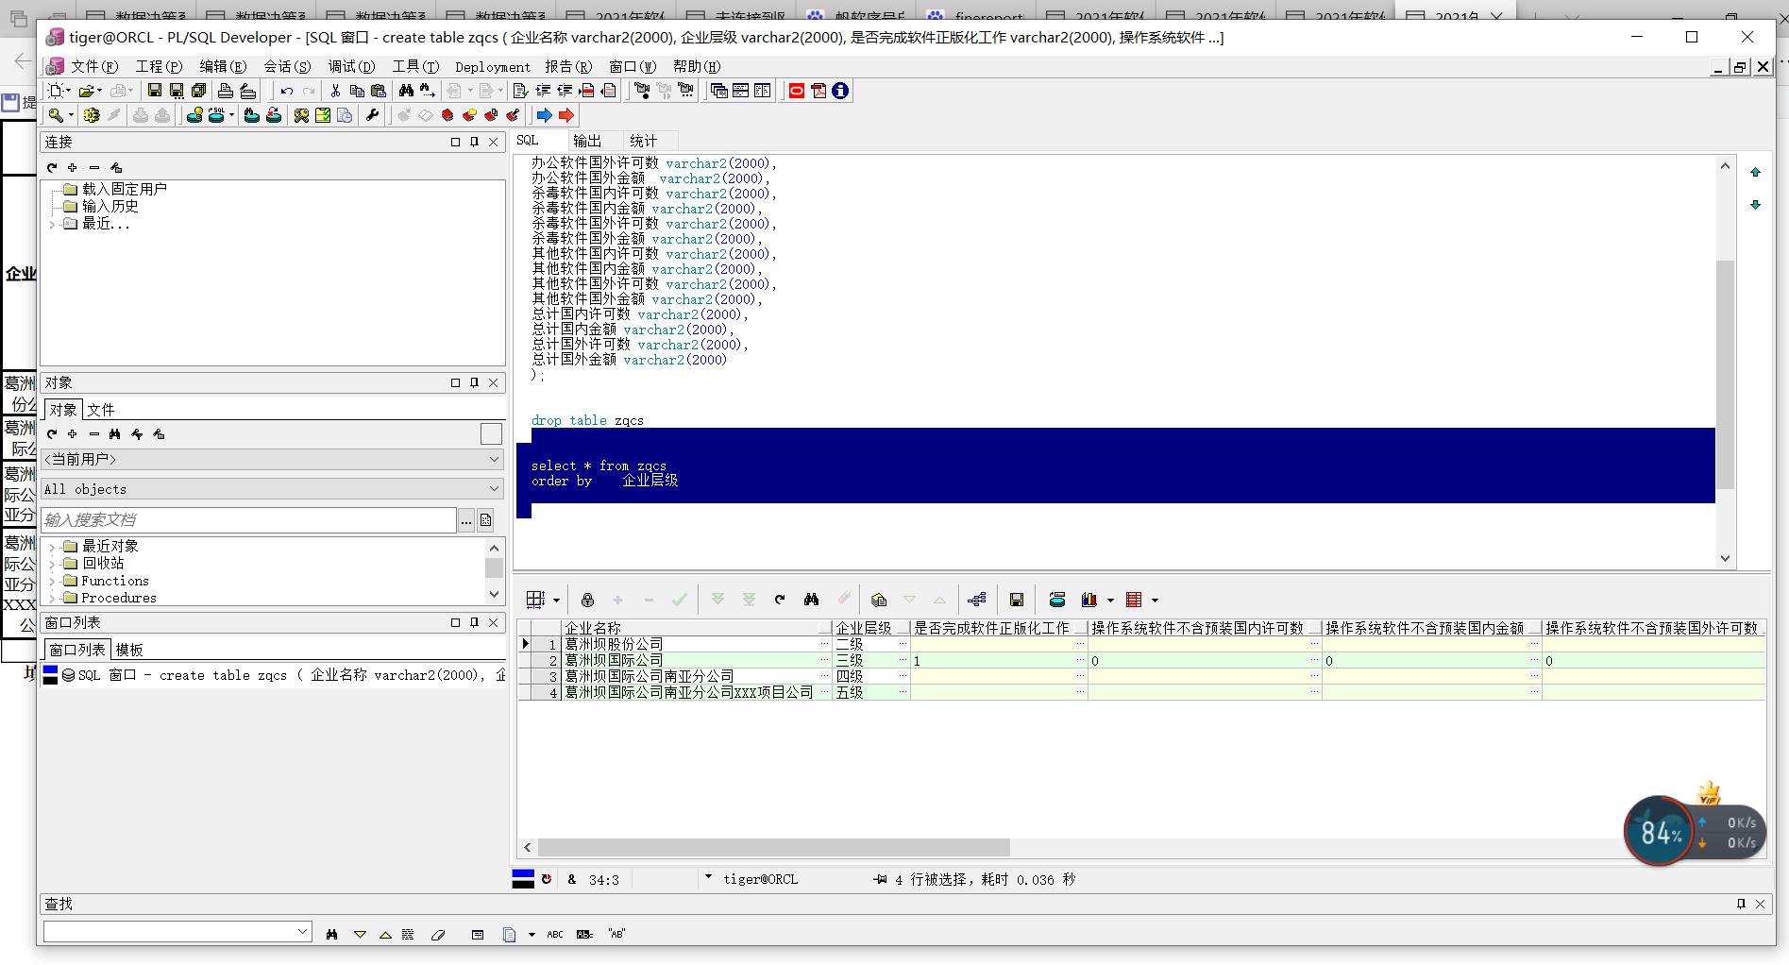Toggle pin on the 查找 panel
The height and width of the screenshot is (965, 1789).
tap(1741, 904)
